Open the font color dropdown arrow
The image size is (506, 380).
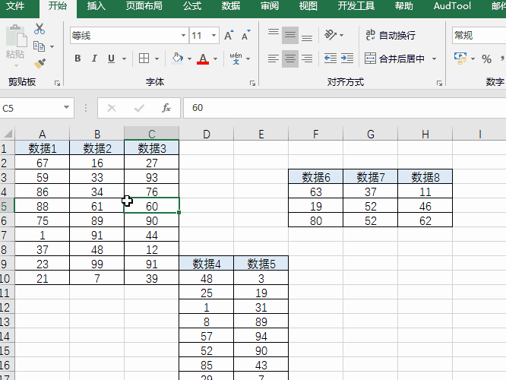coord(215,59)
